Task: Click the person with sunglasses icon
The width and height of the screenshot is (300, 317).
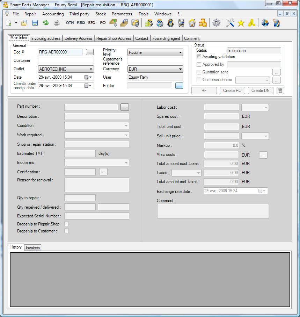Action: (x=170, y=23)
